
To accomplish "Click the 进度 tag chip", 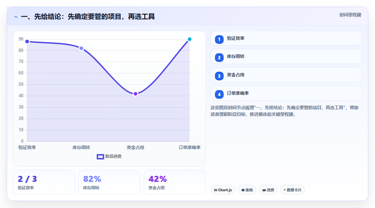I will 268,190.
